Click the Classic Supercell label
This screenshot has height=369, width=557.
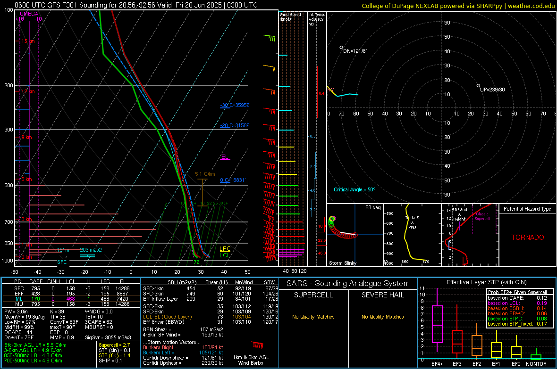point(482,216)
